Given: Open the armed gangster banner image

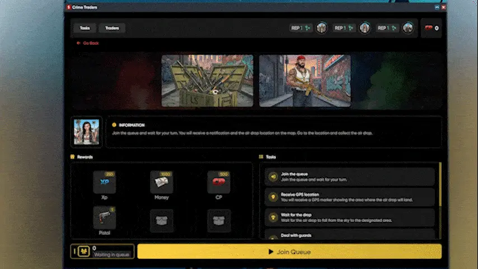Looking at the screenshot, I should pos(304,81).
